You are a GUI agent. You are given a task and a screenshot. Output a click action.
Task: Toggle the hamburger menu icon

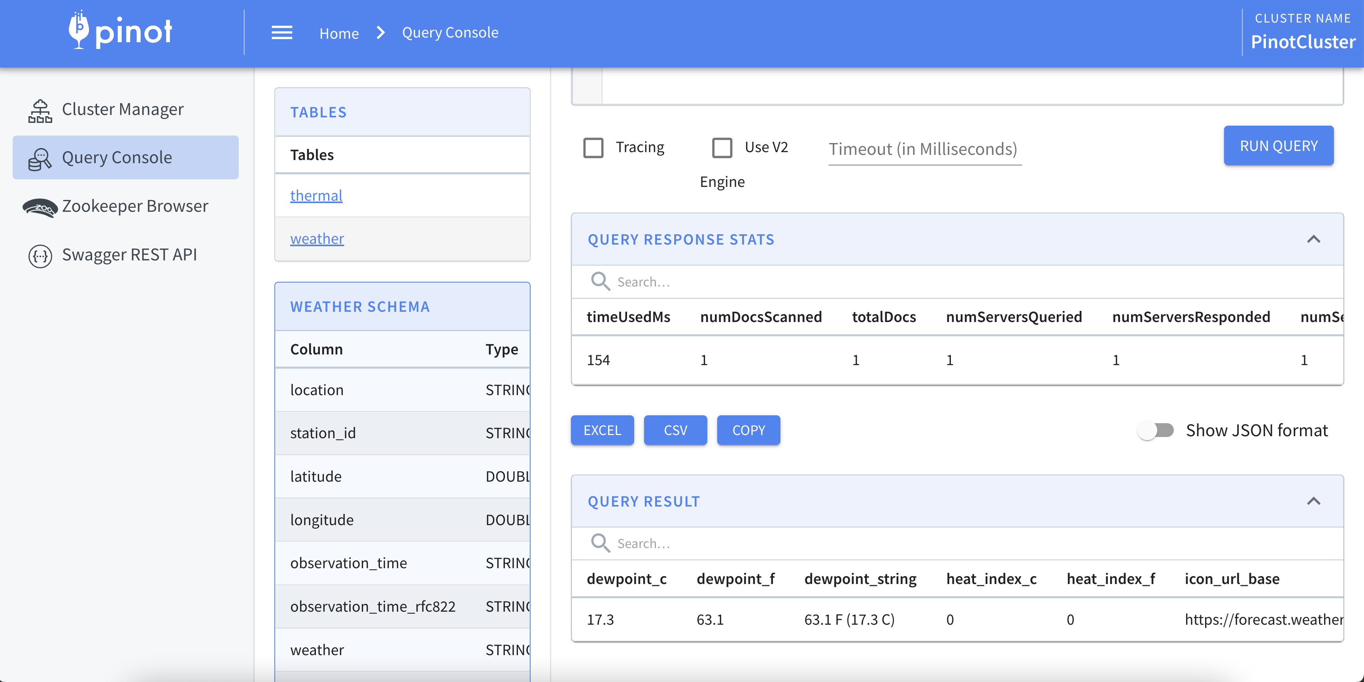(x=281, y=33)
